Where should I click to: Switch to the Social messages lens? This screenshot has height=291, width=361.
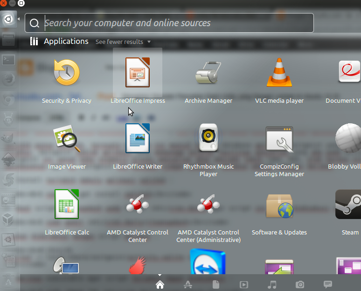click(x=328, y=284)
